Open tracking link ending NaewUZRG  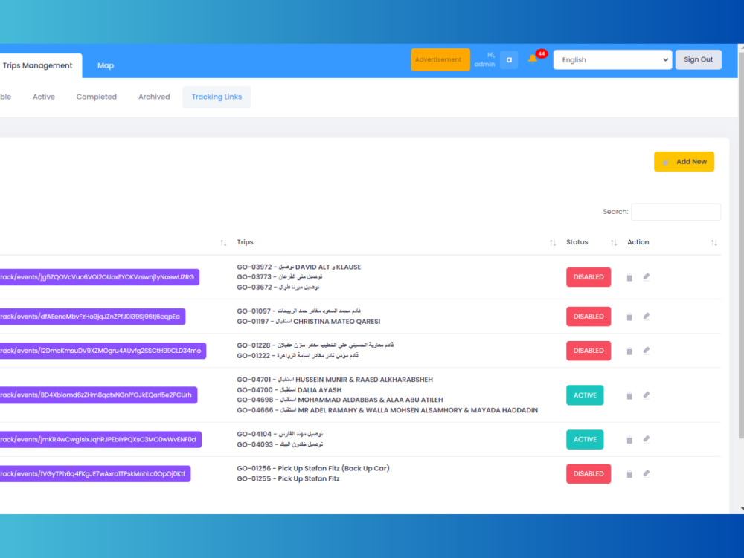tap(99, 277)
